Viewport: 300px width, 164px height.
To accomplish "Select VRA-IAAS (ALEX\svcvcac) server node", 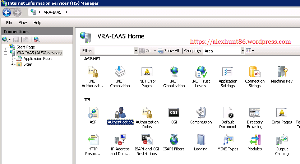I will [39, 53].
